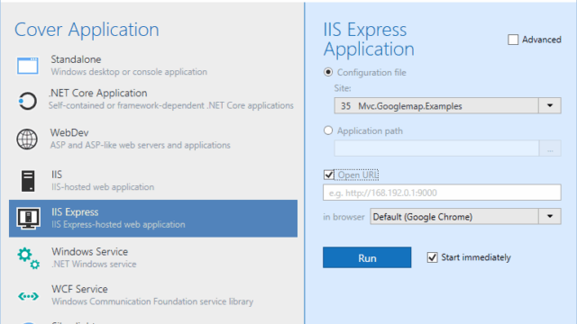Click the .NET Core Application circular icon
Viewport: 577px width, 324px height.
pos(28,101)
